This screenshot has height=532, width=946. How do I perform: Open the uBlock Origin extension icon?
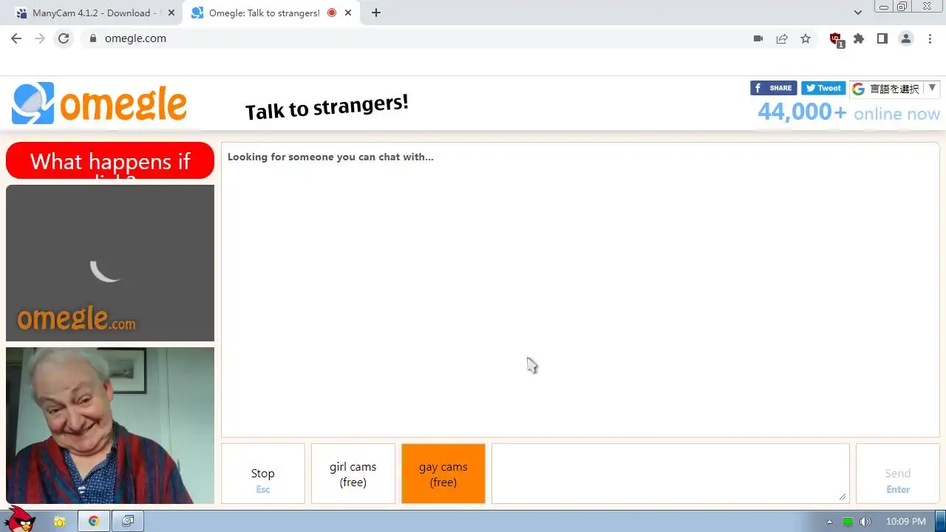tap(836, 39)
